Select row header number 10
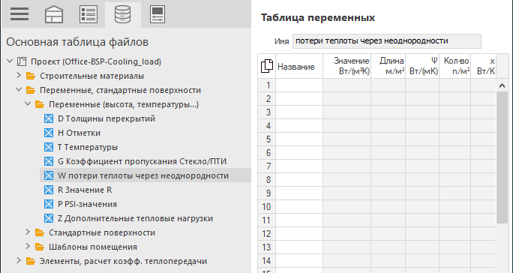 click(x=267, y=207)
